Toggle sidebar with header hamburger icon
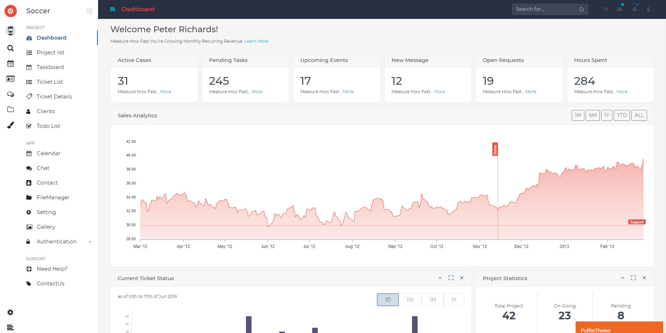 point(113,9)
